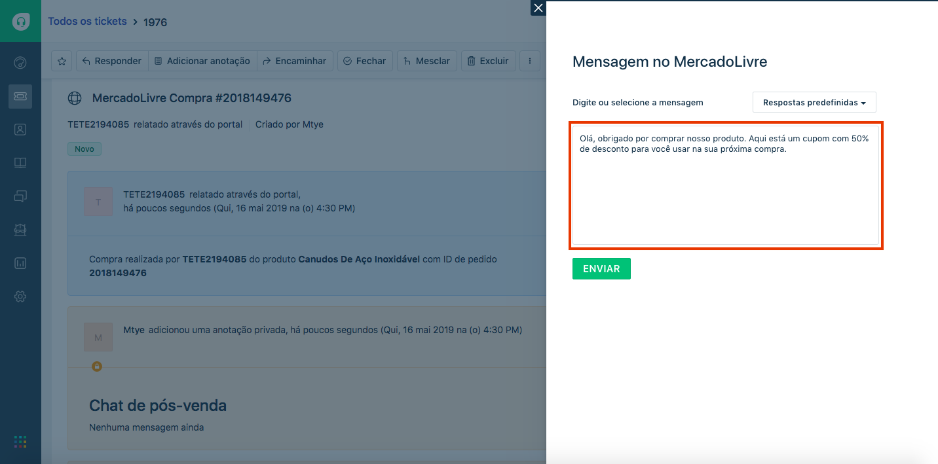
Task: Open the Respostas predefinidas dropdown
Action: [814, 103]
